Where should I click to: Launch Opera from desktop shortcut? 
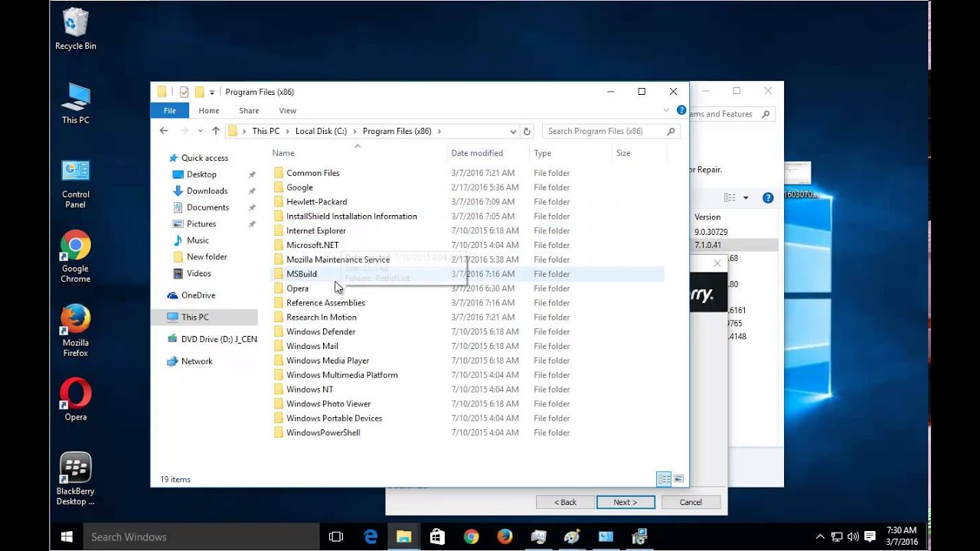[75, 399]
